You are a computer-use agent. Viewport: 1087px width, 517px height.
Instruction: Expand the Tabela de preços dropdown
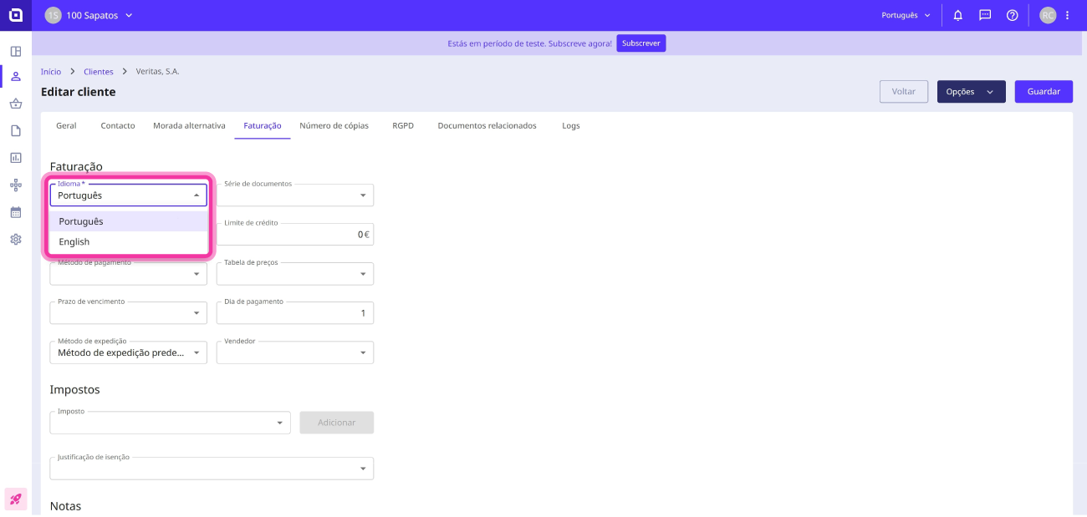tap(294, 273)
